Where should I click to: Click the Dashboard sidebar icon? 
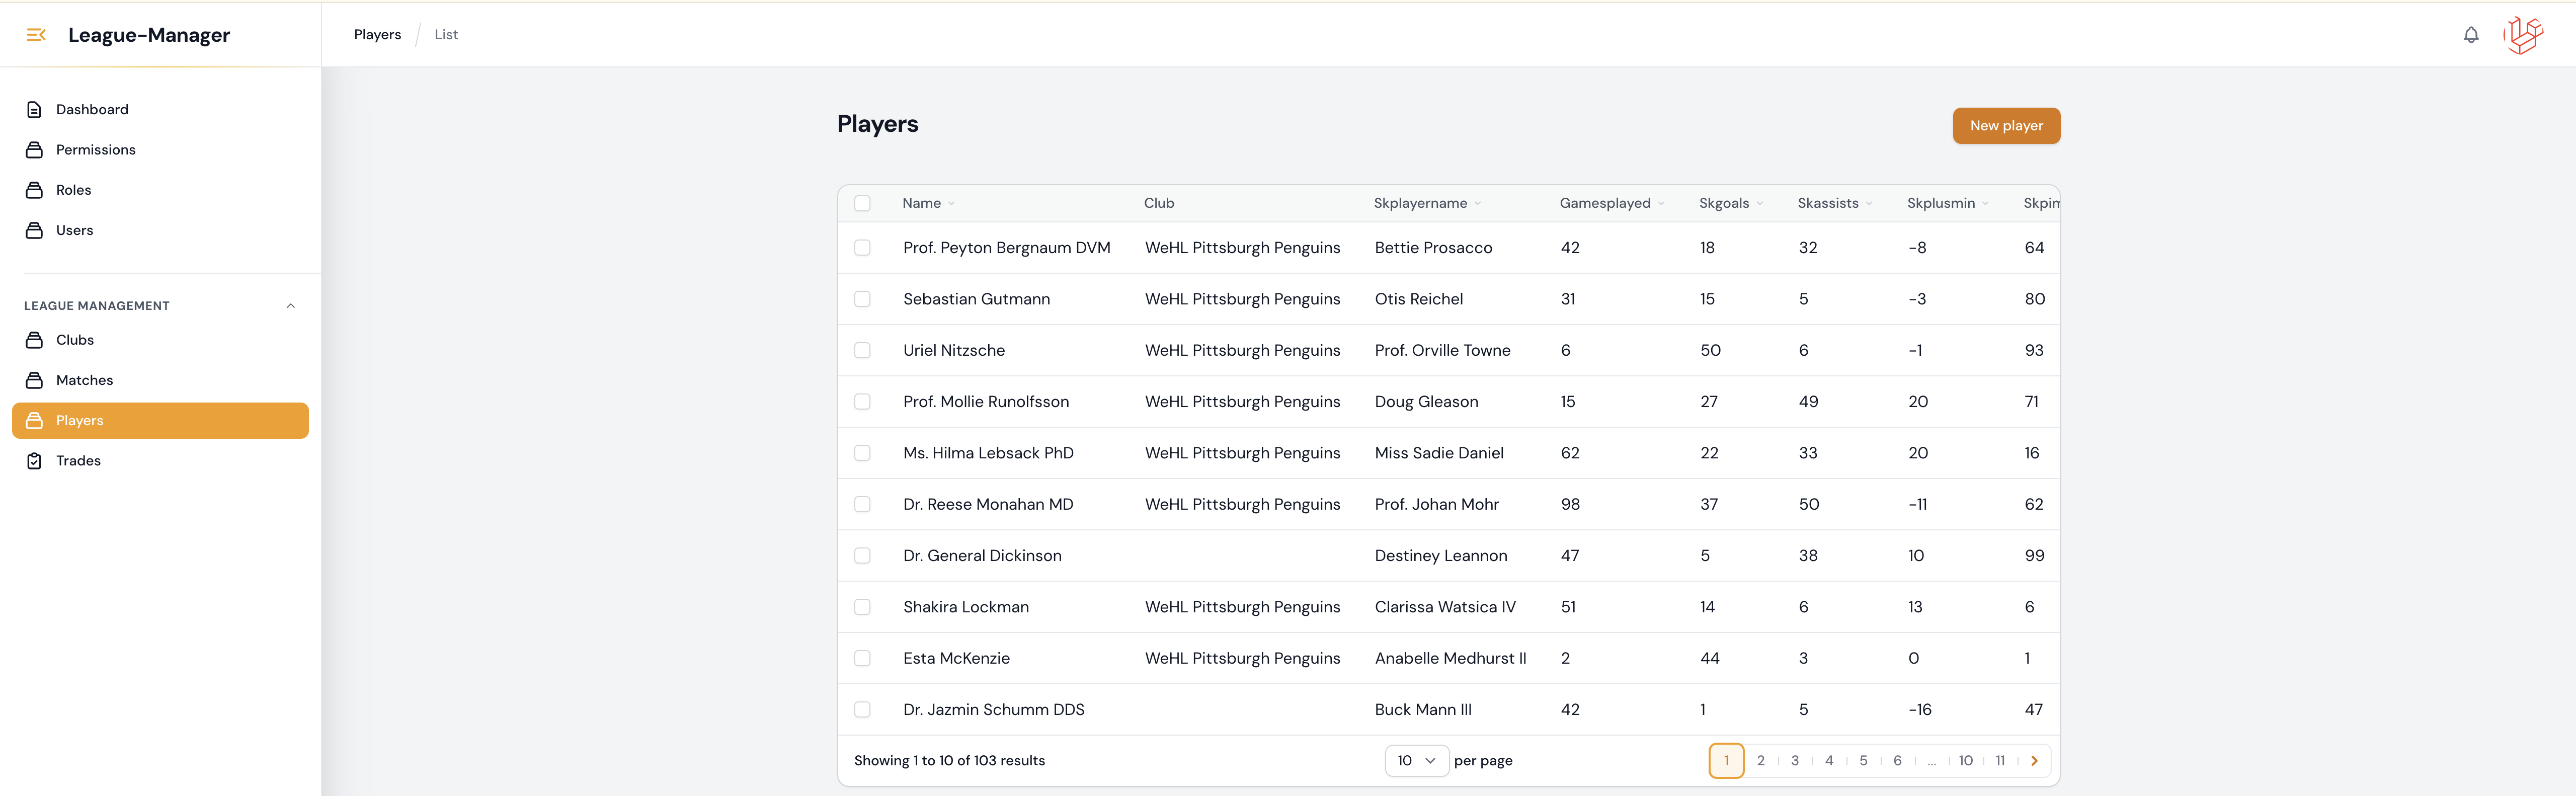34,110
